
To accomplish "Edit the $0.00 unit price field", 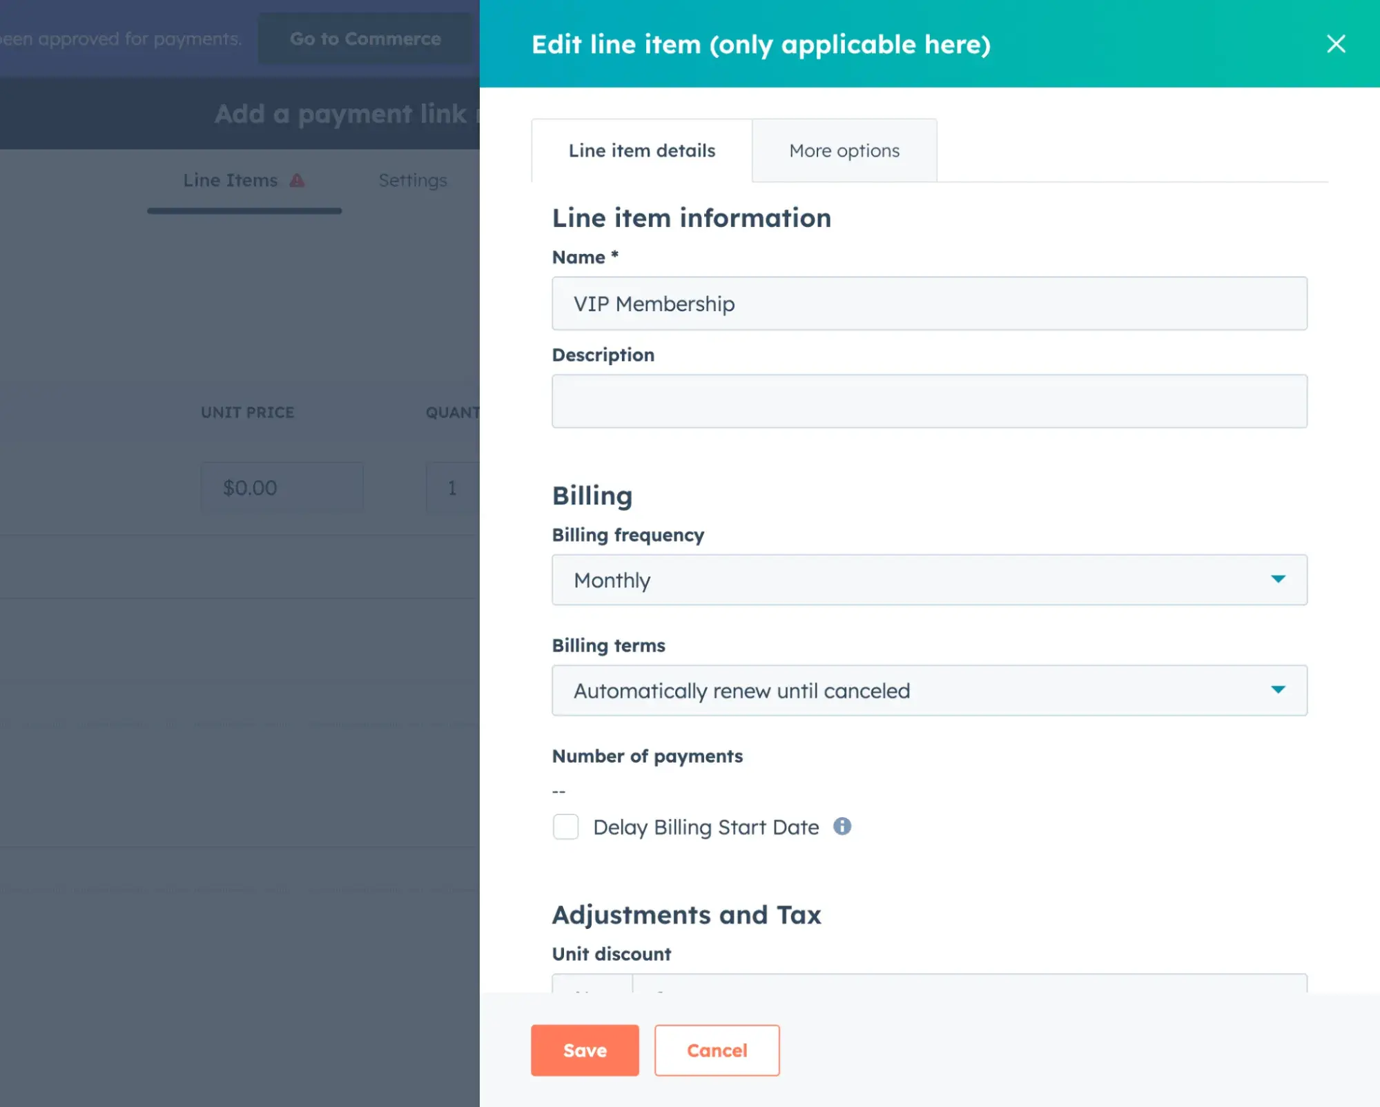I will [282, 487].
